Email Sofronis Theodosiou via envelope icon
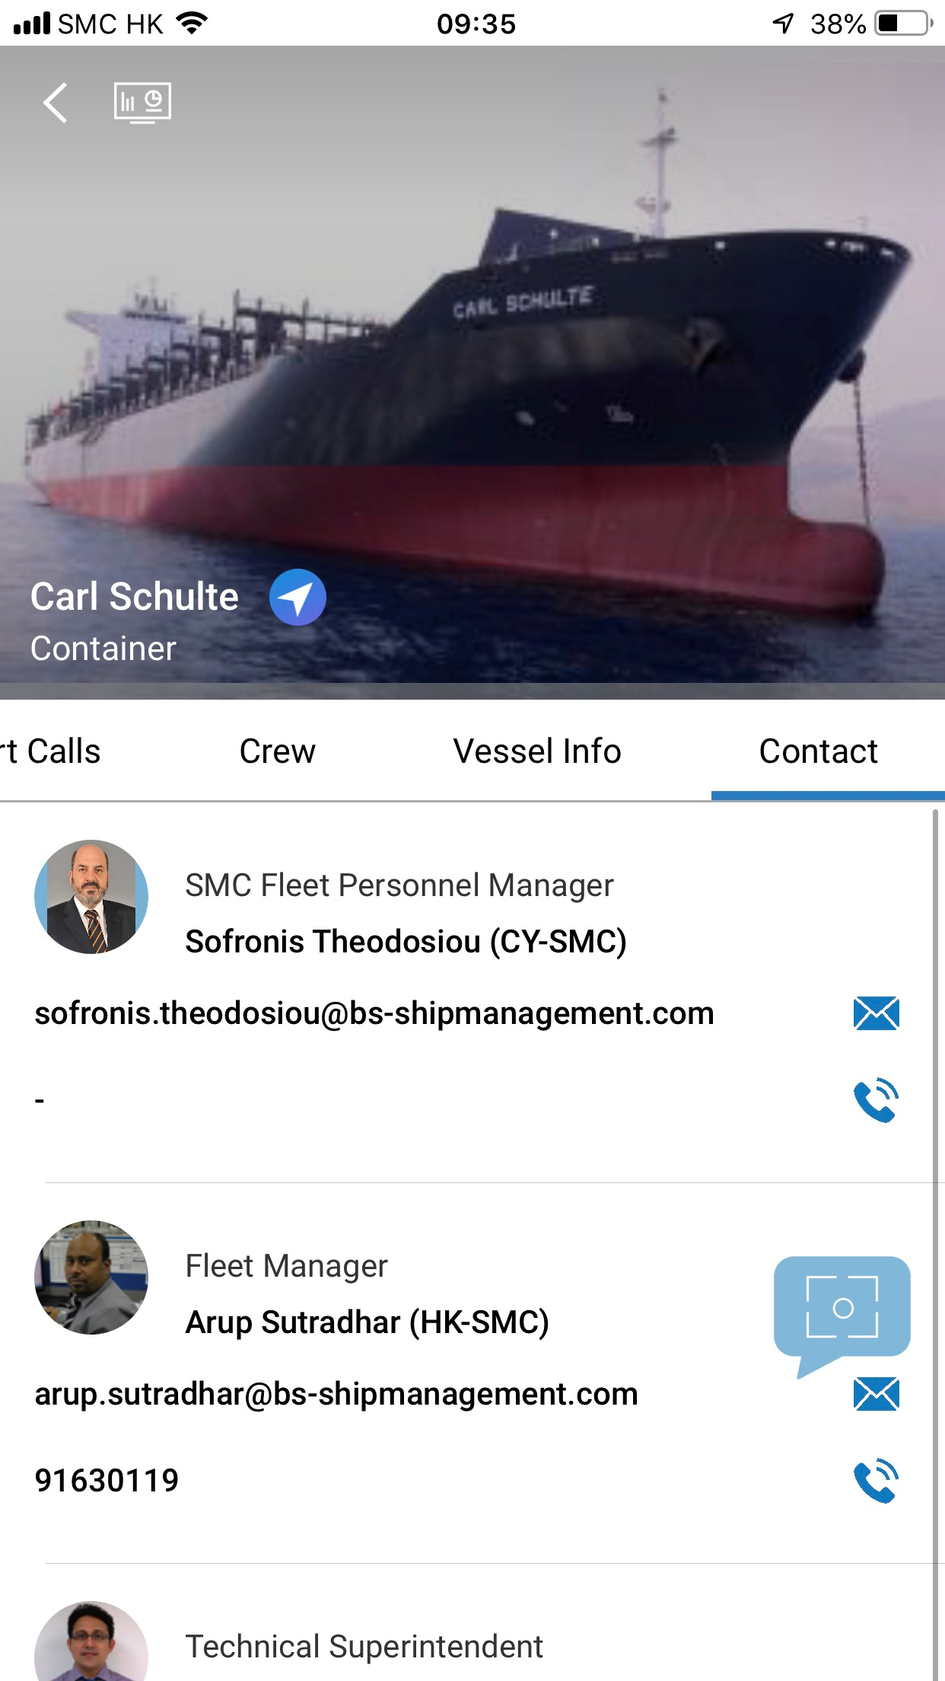Screen dimensions: 945x1681 coord(876,1013)
